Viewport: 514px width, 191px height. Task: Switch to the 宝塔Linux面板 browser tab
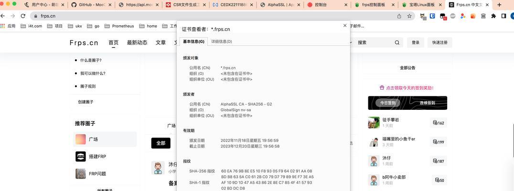click(423, 5)
